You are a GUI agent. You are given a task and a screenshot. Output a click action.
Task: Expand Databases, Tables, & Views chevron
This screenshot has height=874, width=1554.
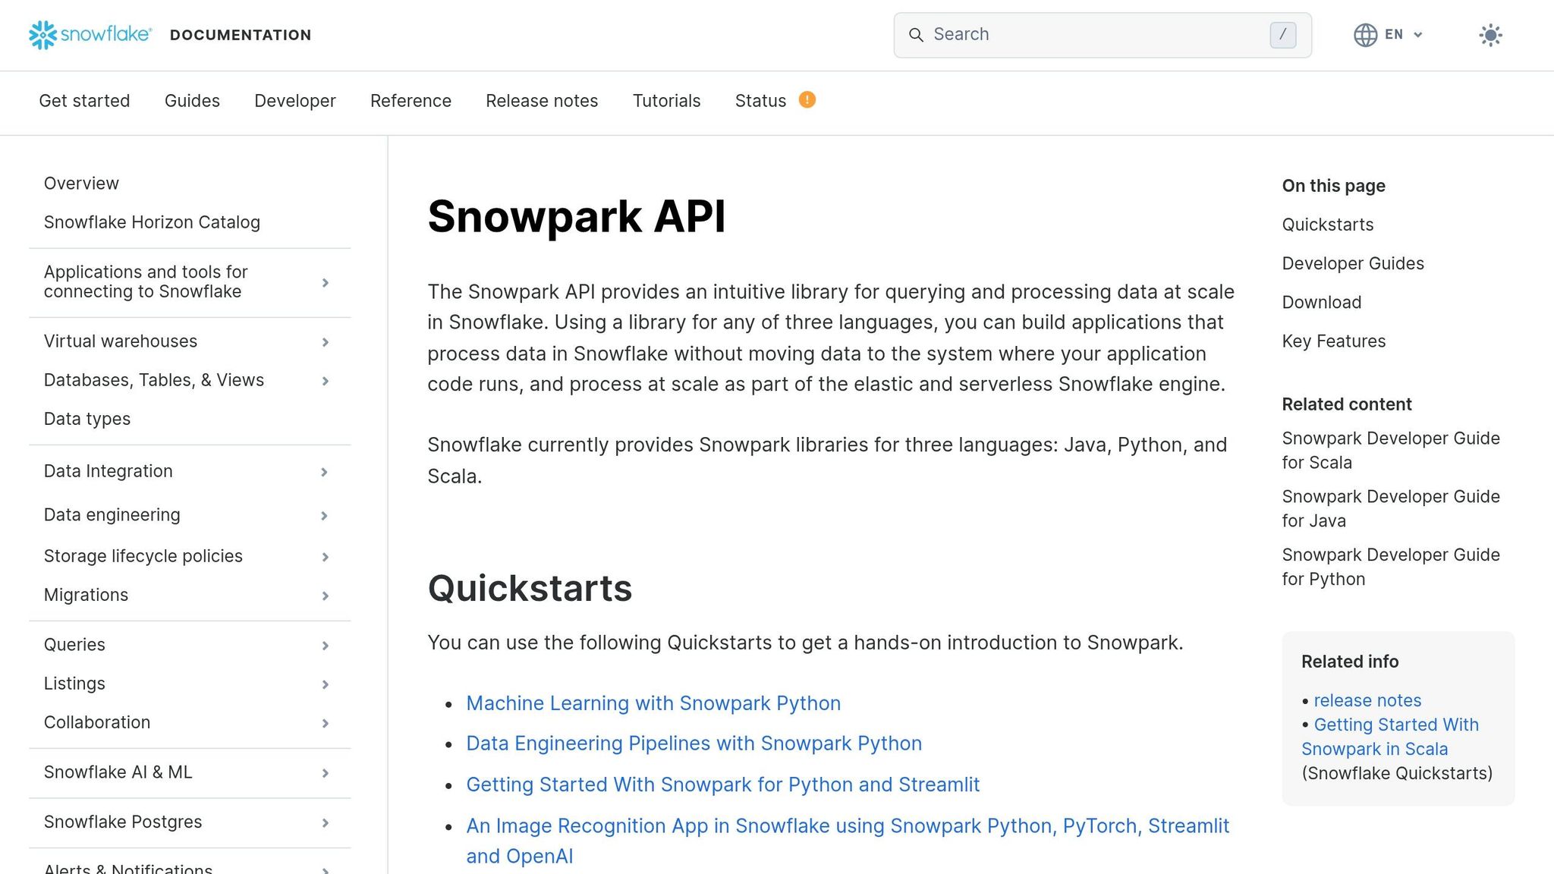(x=325, y=381)
